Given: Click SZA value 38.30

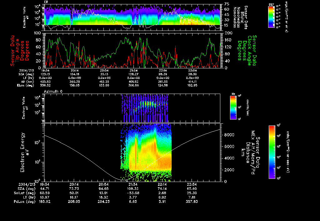Looking at the screenshot, I should tap(192, 74).
